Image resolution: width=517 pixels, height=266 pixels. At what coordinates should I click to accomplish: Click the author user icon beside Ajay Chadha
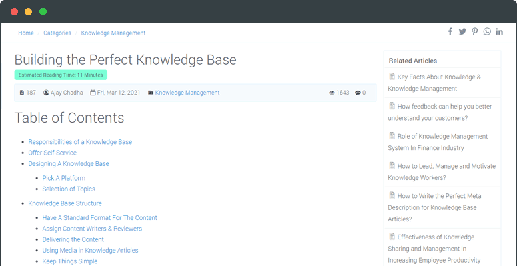pyautogui.click(x=46, y=93)
